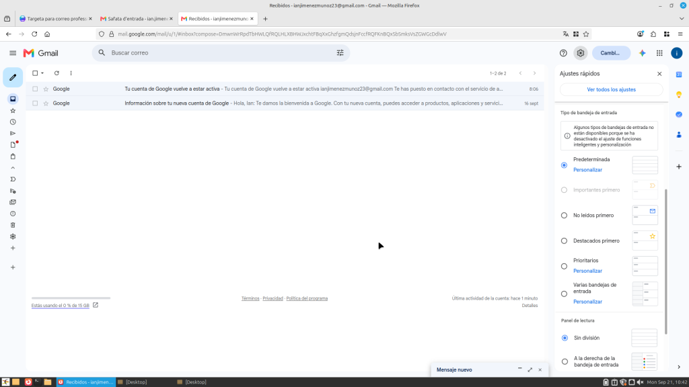
Task: Click the settings gear icon
Action: tap(581, 53)
